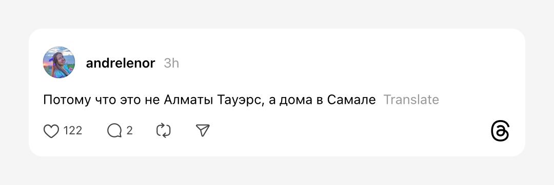Click the Threads logo in the card corner
Screen dimensions: 554x185
point(500,131)
